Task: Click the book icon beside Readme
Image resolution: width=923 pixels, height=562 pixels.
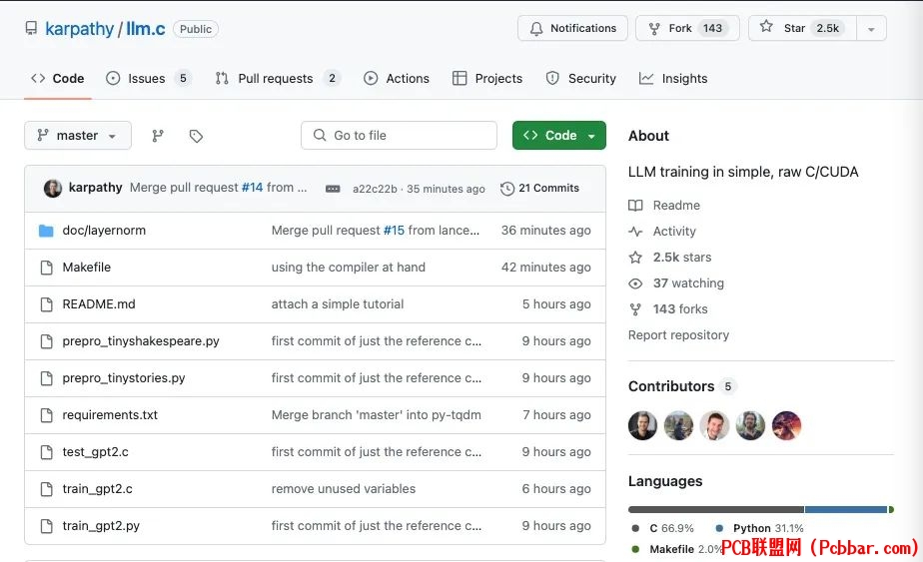Action: coord(635,206)
